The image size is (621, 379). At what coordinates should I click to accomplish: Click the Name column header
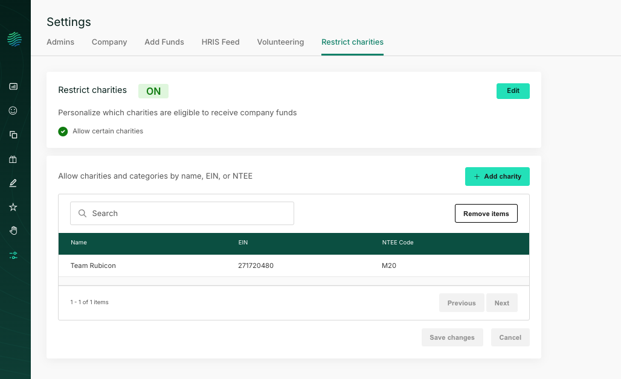[79, 243]
